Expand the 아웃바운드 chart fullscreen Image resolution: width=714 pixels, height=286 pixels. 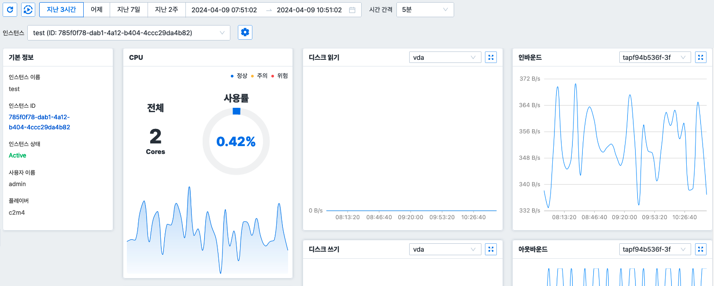click(700, 249)
